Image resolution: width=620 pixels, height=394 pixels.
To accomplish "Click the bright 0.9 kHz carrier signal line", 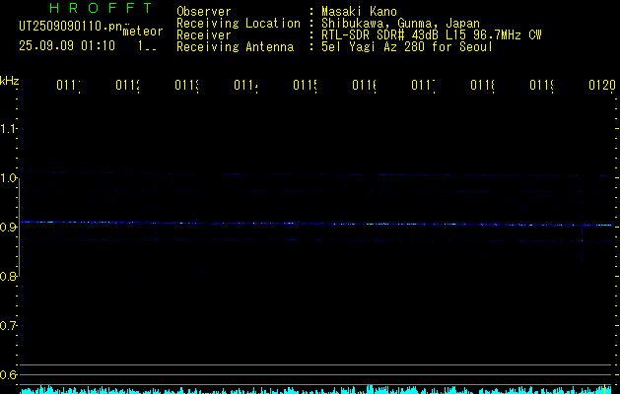I will pyautogui.click(x=316, y=224).
